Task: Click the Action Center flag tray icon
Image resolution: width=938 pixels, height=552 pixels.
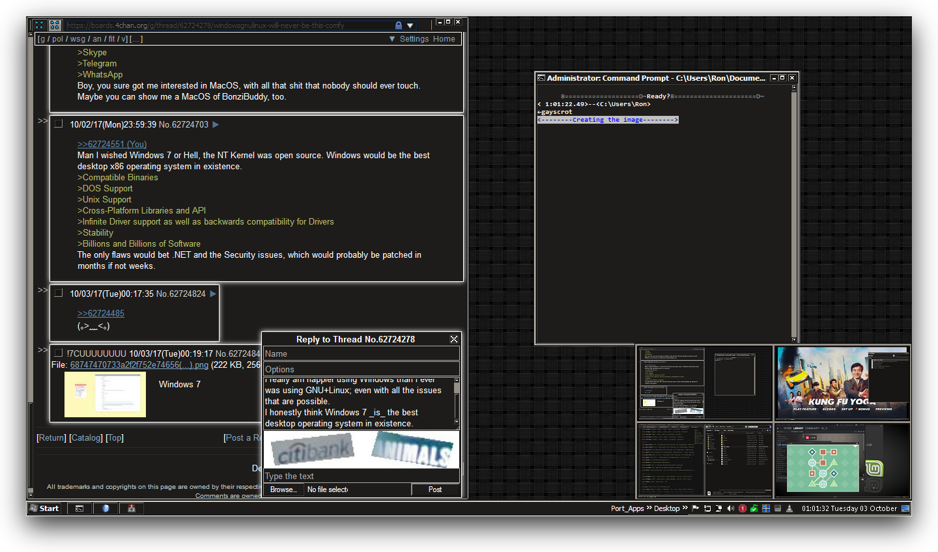Action: [695, 508]
